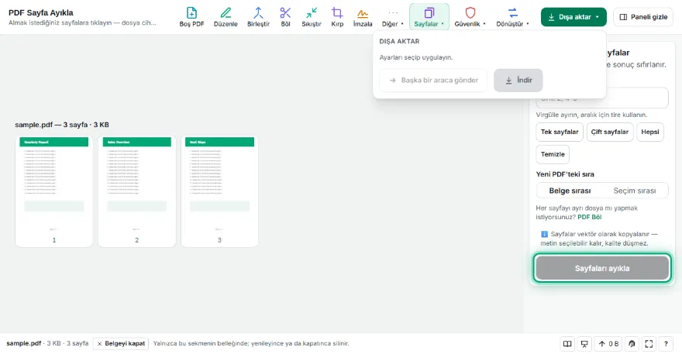Click the icon next to fullscreen
This screenshot has width=682, height=354.
632,344
